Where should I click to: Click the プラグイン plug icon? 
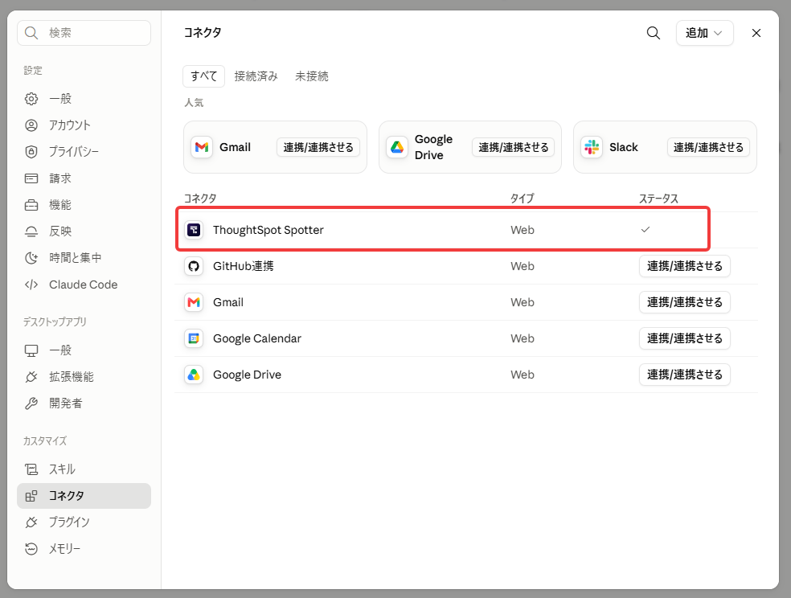[x=31, y=522]
